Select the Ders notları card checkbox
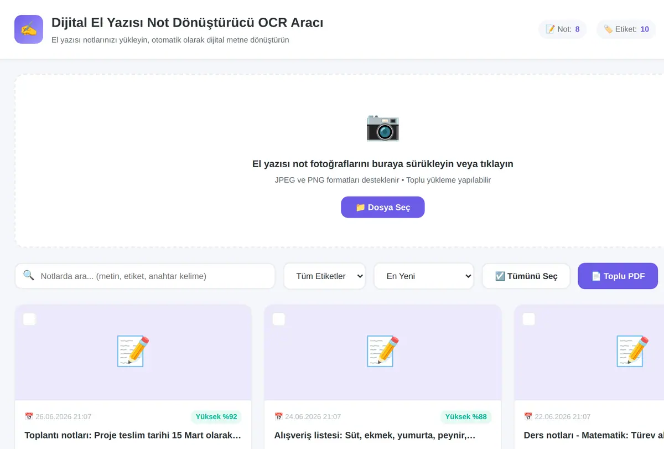Viewport: 664px width, 449px height. (x=529, y=319)
